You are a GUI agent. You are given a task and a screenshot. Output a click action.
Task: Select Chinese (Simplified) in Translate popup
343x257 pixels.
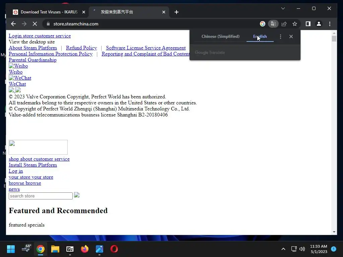pos(220,36)
